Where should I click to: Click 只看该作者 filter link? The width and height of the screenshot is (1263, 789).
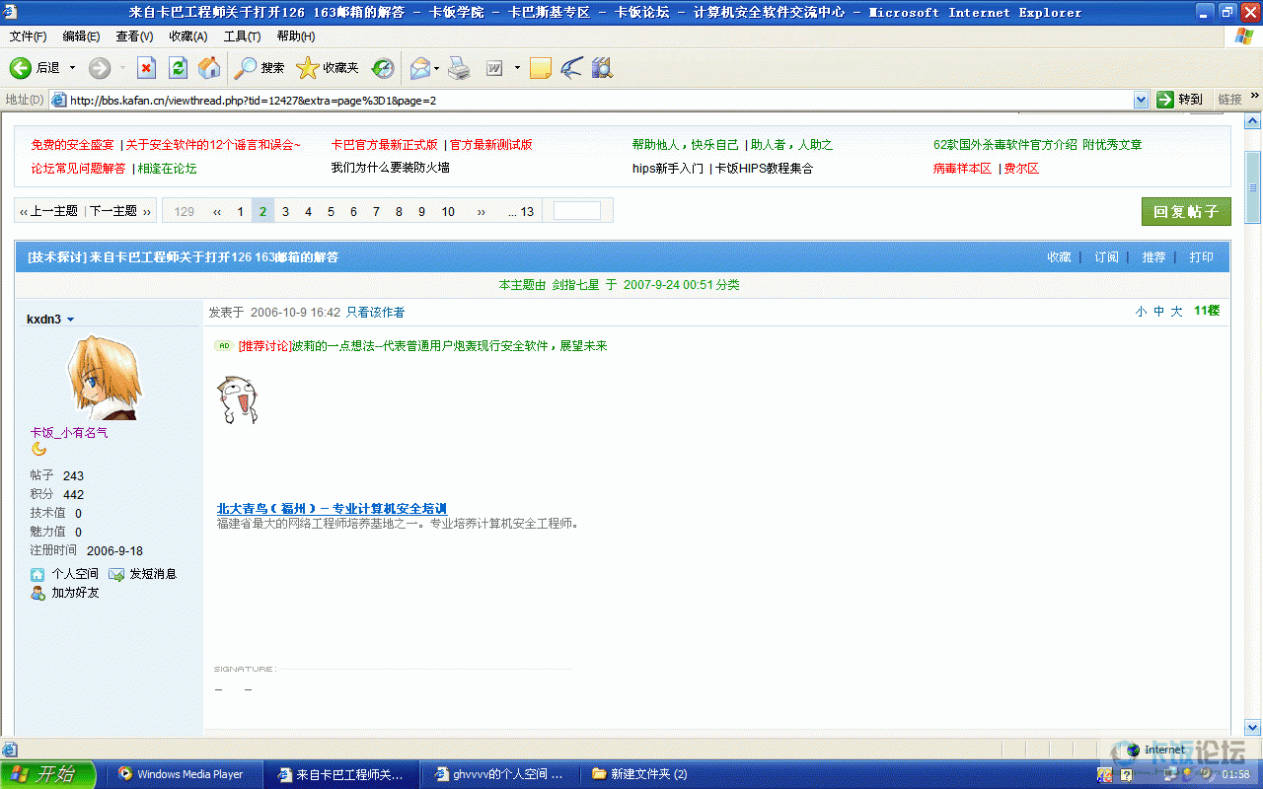[x=375, y=312]
